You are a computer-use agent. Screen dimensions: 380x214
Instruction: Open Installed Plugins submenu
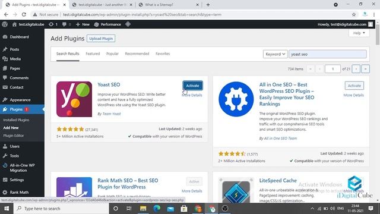[16, 120]
